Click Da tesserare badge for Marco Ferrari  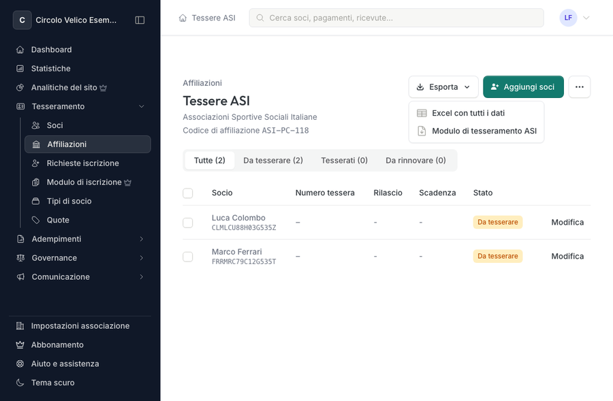[498, 257]
